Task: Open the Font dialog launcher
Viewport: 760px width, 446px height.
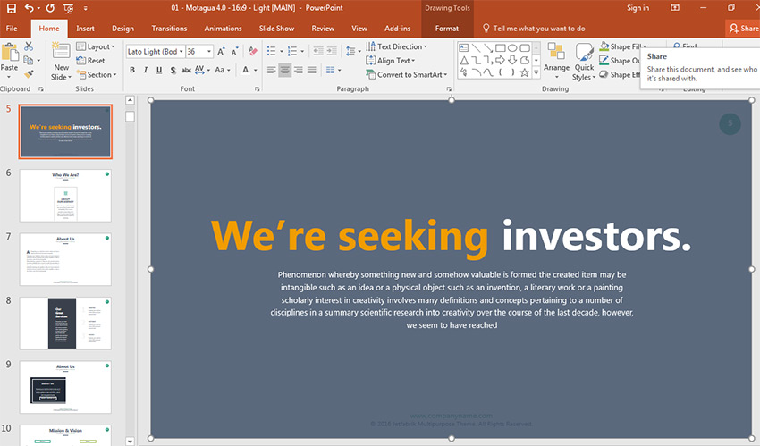Action: (257, 89)
